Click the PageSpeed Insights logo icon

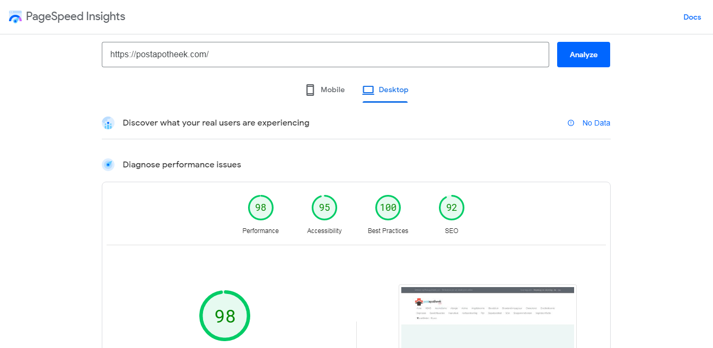[x=16, y=16]
